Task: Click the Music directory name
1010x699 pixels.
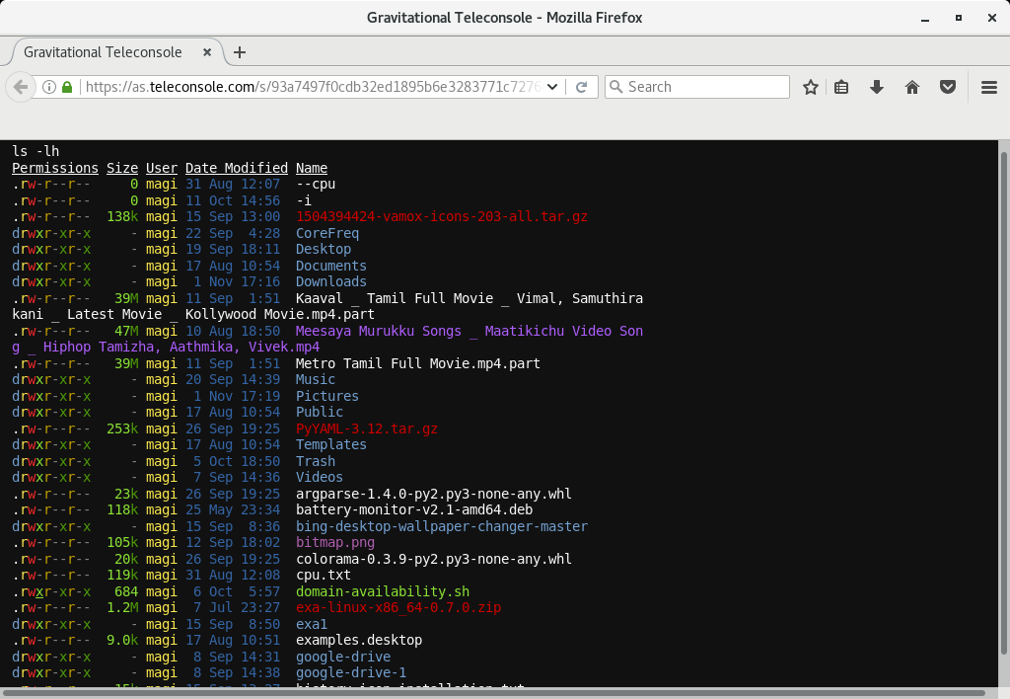Action: tap(316, 380)
